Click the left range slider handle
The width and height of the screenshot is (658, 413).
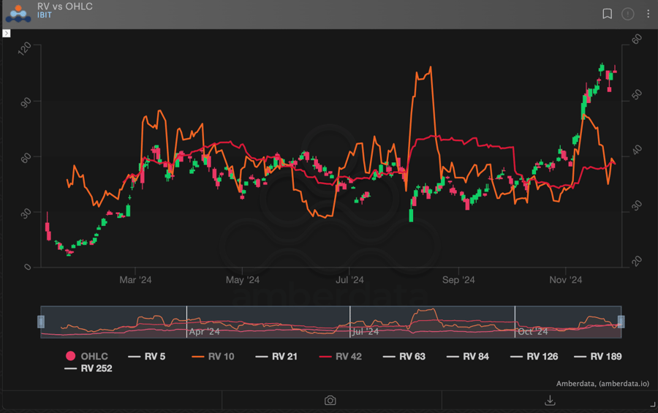(41, 322)
